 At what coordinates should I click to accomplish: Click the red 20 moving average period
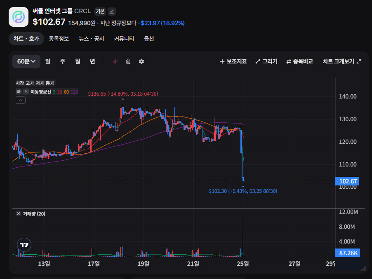[59, 92]
